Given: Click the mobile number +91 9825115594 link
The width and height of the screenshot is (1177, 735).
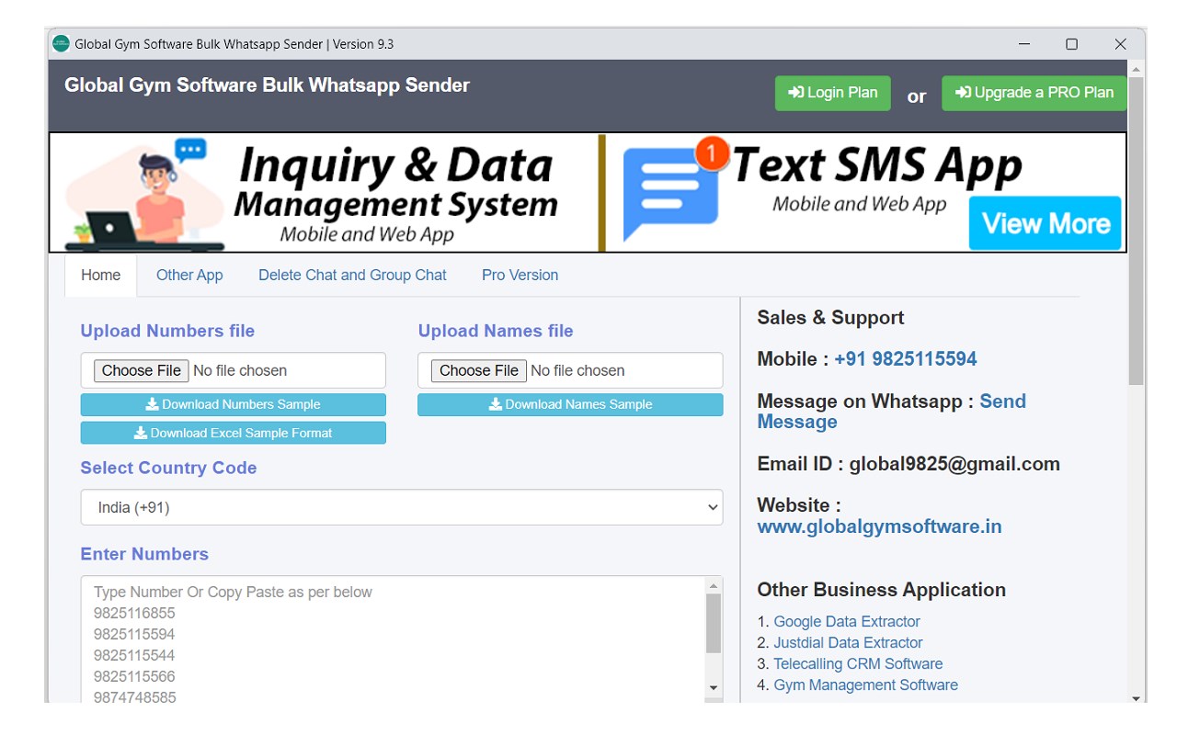Looking at the screenshot, I should click(906, 359).
